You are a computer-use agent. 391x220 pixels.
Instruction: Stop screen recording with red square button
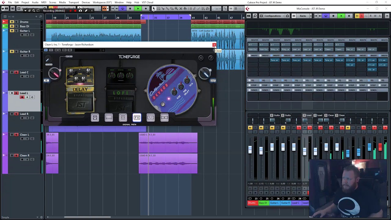(75, 11)
